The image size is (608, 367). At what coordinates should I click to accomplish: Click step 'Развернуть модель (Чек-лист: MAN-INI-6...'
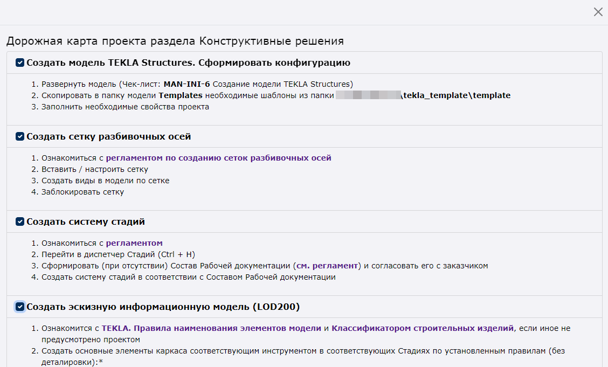197,84
